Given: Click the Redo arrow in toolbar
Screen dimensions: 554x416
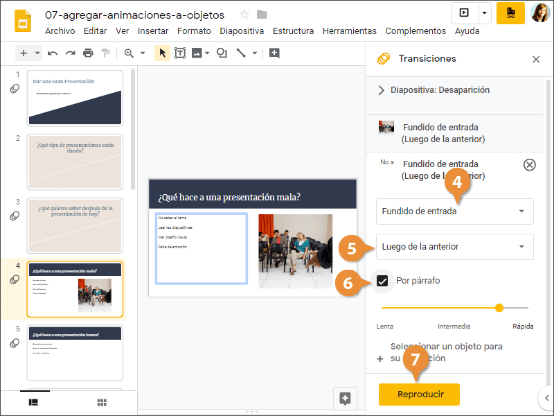Looking at the screenshot, I should (70, 53).
